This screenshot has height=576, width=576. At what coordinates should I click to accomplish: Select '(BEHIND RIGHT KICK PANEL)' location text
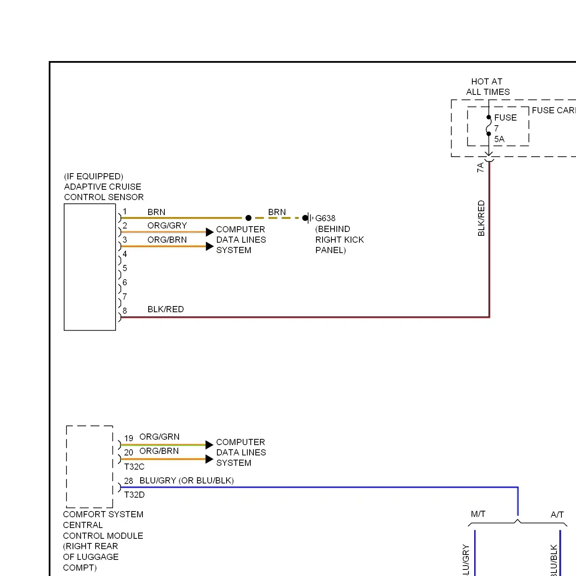(x=339, y=240)
